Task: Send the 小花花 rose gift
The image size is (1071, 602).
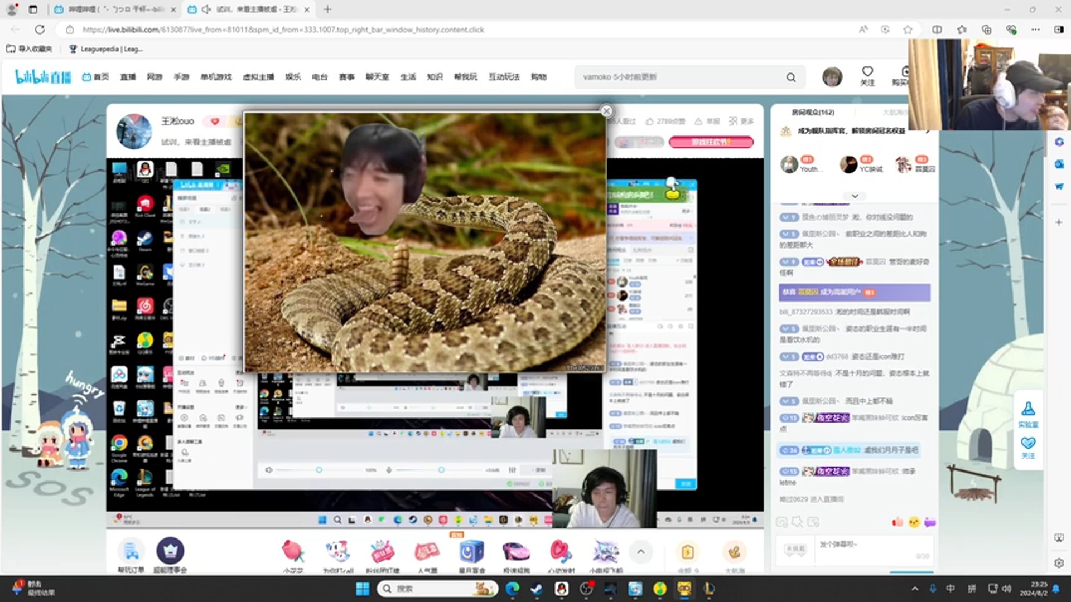Action: pos(293,552)
